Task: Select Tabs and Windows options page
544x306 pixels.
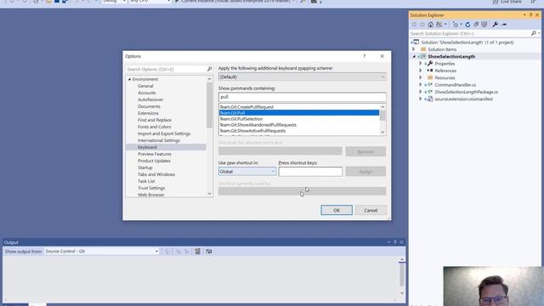Action: coord(156,174)
